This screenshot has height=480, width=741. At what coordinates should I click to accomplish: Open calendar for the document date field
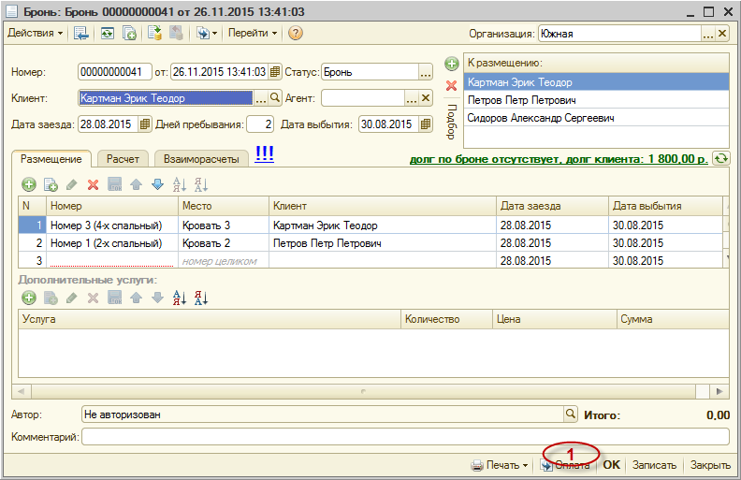tap(274, 72)
